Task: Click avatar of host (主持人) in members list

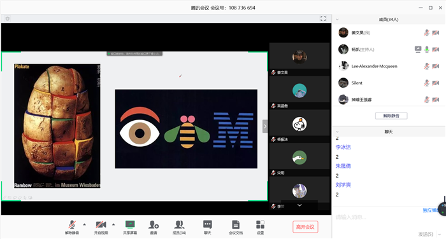Action: [343, 50]
